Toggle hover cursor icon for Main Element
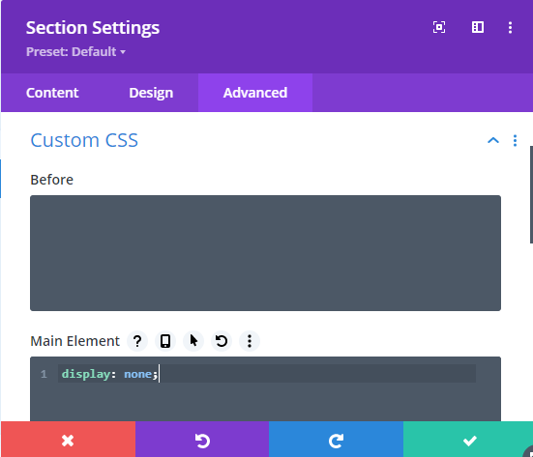Image resolution: width=533 pixels, height=457 pixels. 193,341
